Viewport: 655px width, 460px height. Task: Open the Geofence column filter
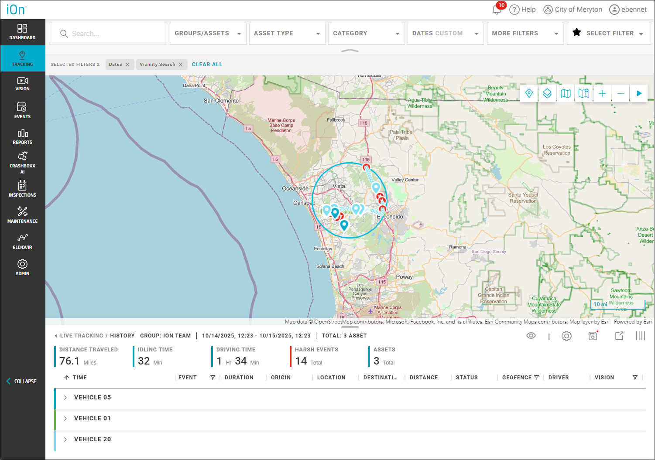pos(537,378)
